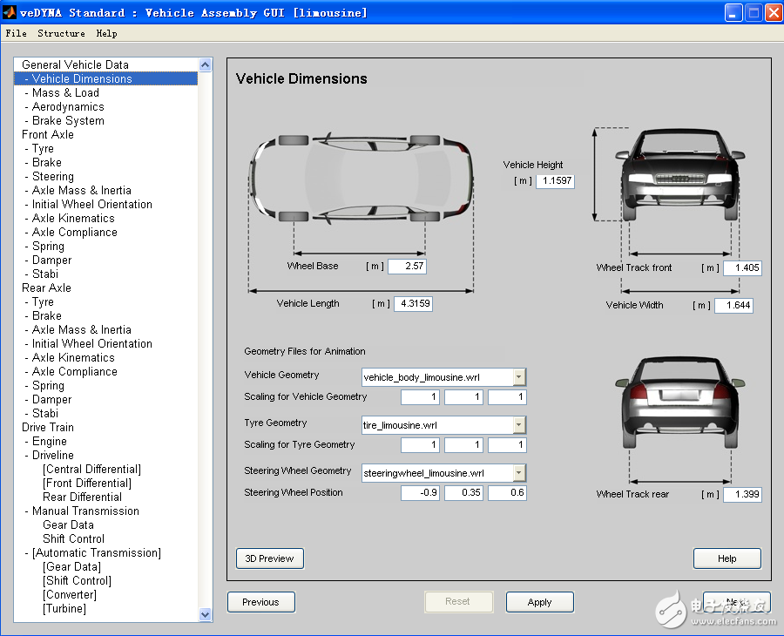This screenshot has width=784, height=636.
Task: Click the 3D Preview button
Action: click(x=270, y=558)
